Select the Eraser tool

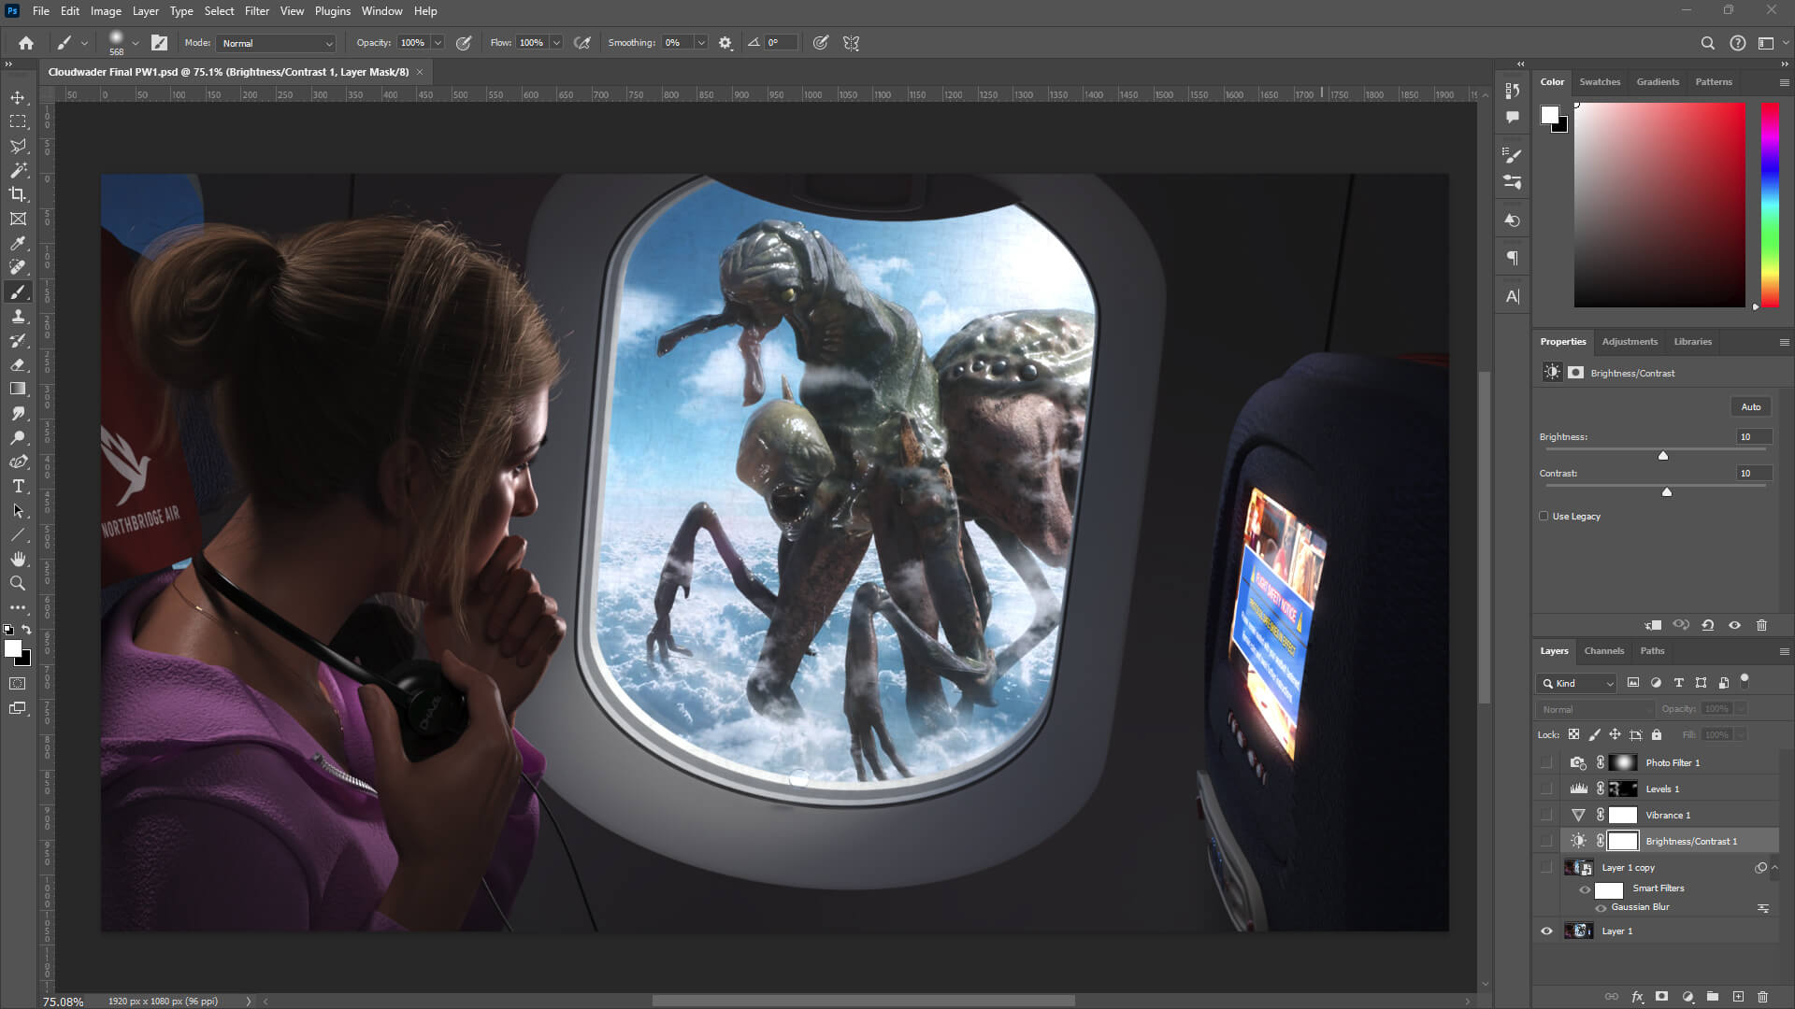(18, 365)
